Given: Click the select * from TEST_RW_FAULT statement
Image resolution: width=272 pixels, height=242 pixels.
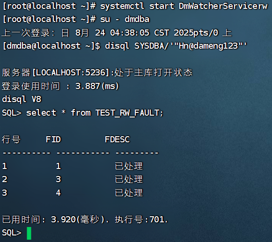Looking at the screenshot, I should tap(95, 113).
